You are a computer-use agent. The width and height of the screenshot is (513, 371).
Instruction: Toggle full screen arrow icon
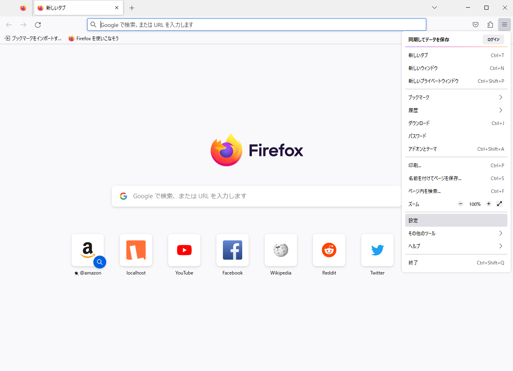[x=499, y=204]
